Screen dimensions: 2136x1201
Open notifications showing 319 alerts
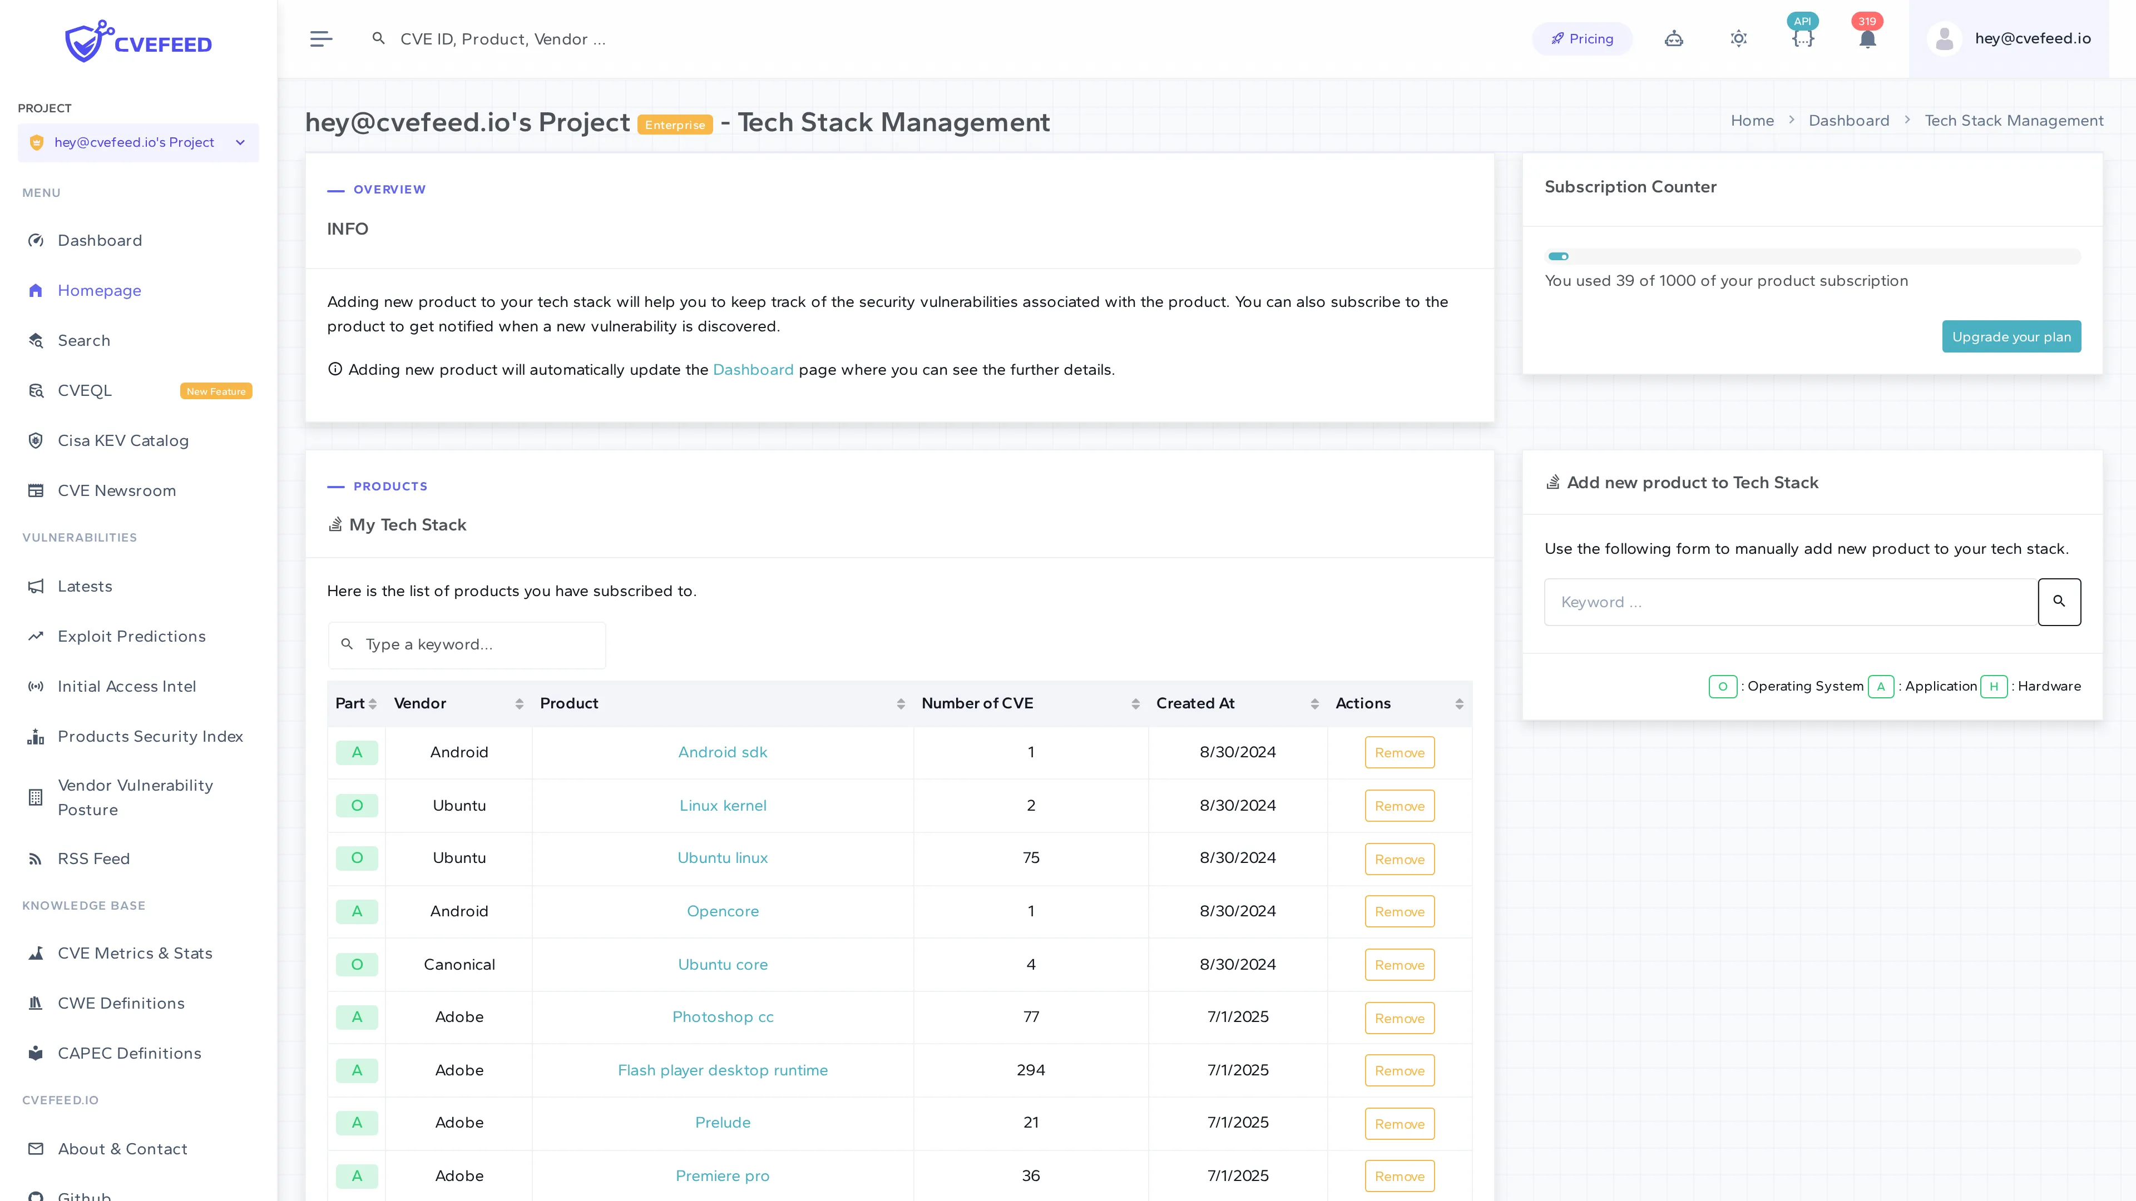click(1867, 38)
